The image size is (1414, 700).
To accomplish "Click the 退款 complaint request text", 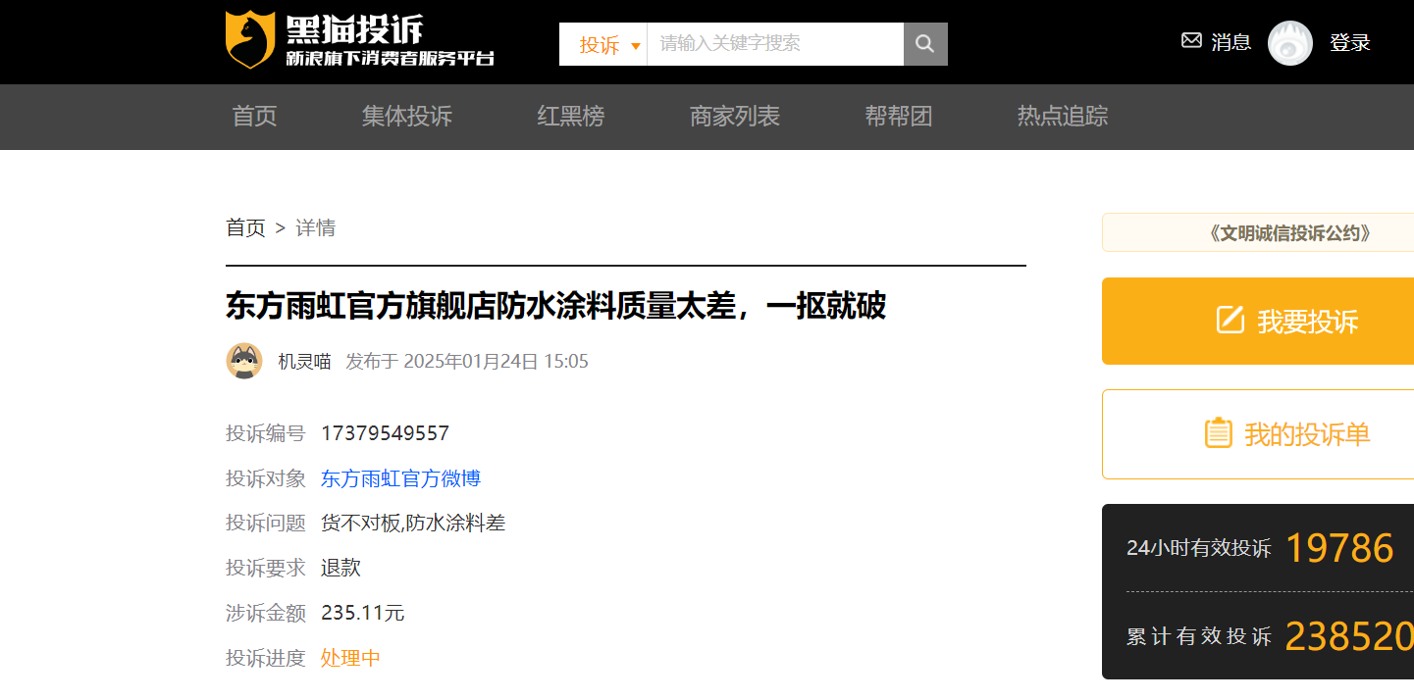I will tap(340, 568).
